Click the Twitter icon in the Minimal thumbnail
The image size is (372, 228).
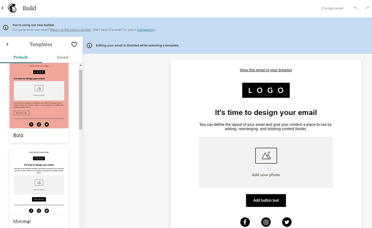pos(47,211)
